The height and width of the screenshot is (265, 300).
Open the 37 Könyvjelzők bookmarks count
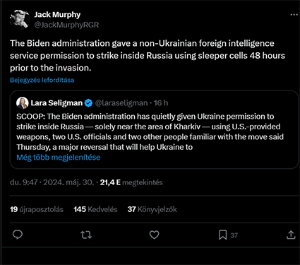point(152,209)
